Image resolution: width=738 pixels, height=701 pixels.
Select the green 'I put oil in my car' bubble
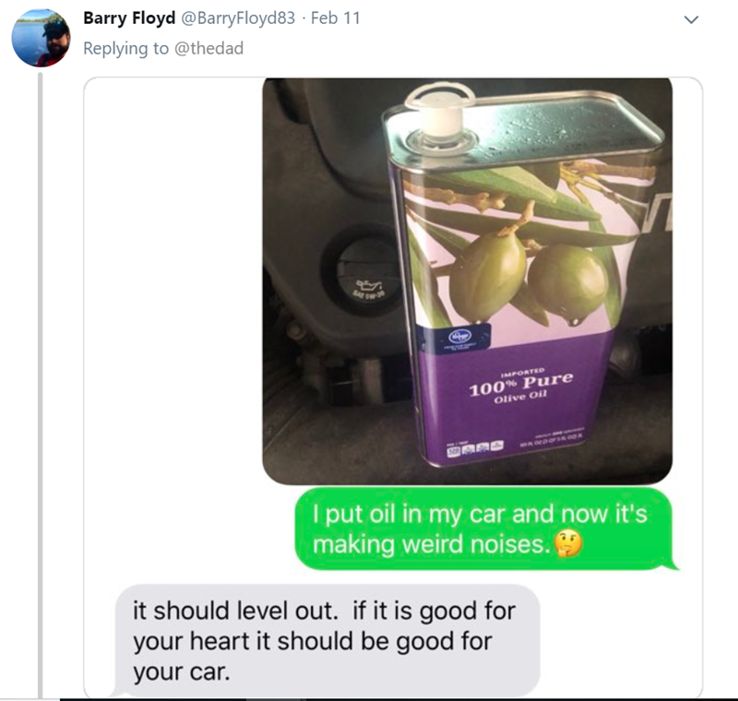(485, 529)
